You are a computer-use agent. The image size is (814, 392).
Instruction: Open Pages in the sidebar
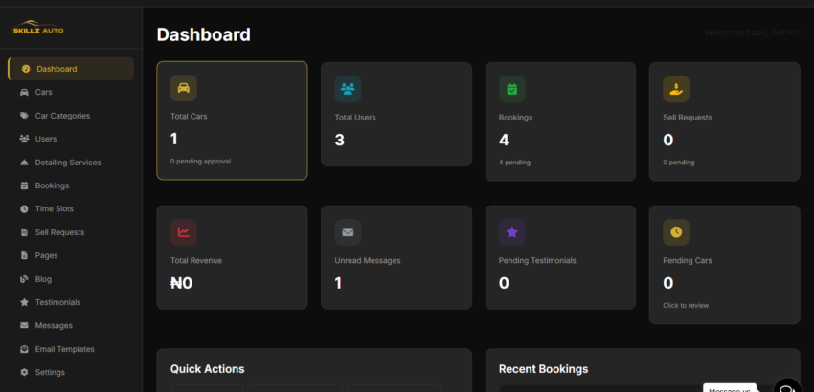(x=71, y=255)
